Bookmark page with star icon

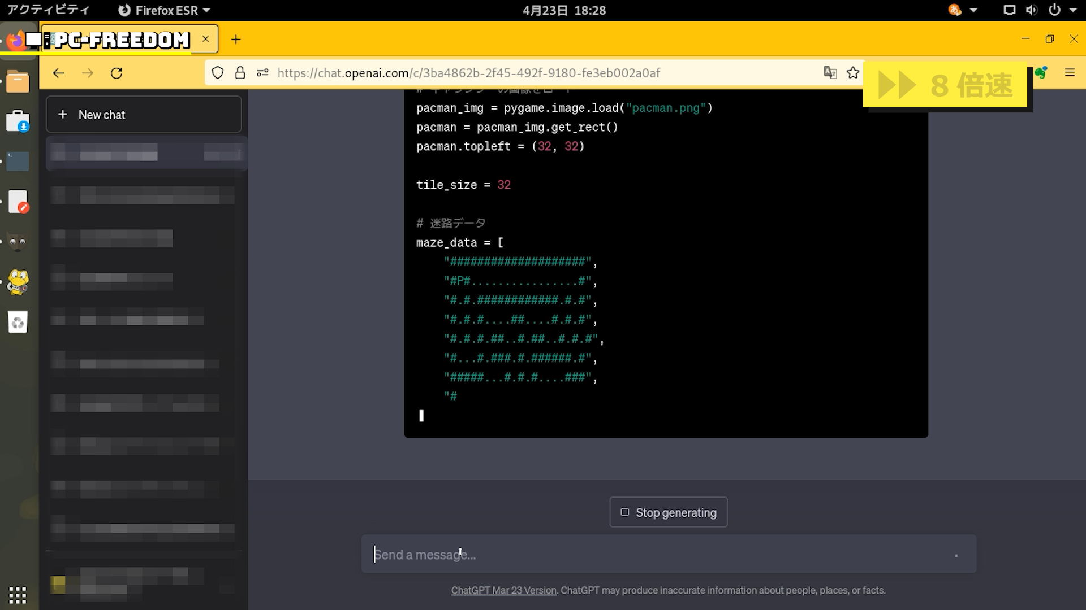tap(853, 73)
